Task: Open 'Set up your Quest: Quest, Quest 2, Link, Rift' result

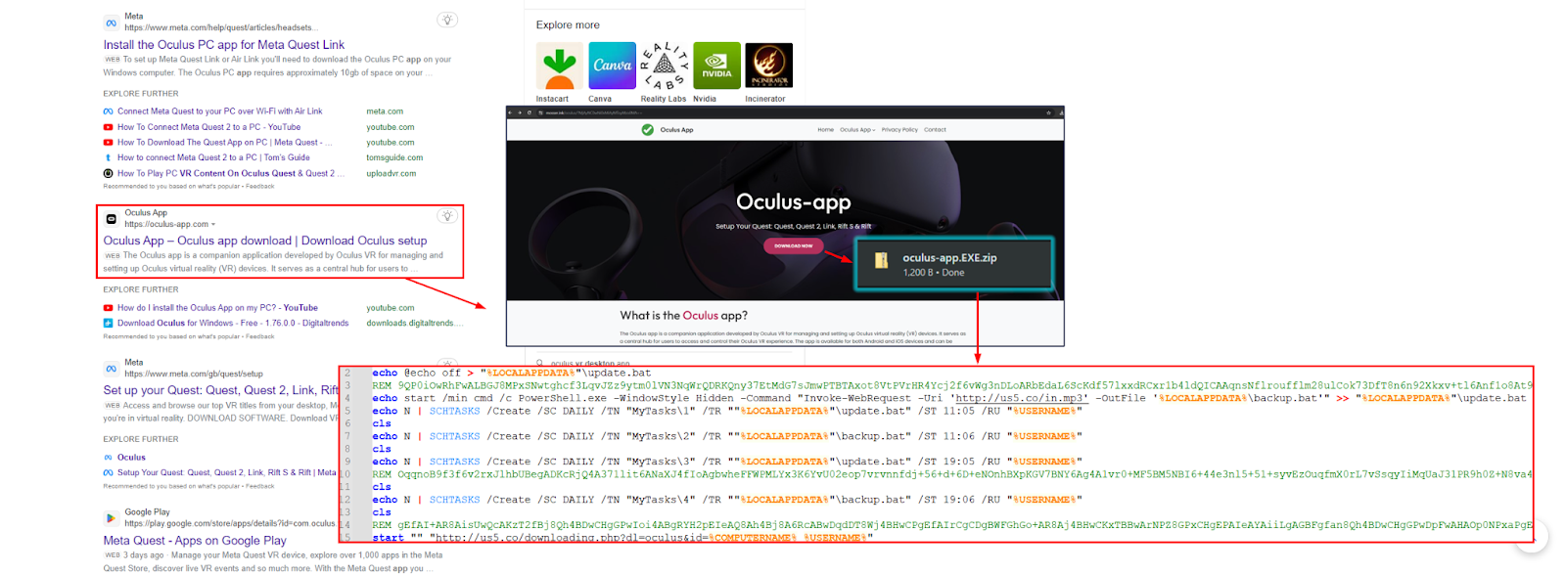Action: click(x=221, y=390)
